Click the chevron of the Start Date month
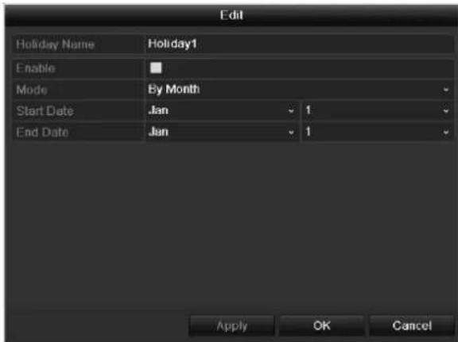 coord(291,111)
